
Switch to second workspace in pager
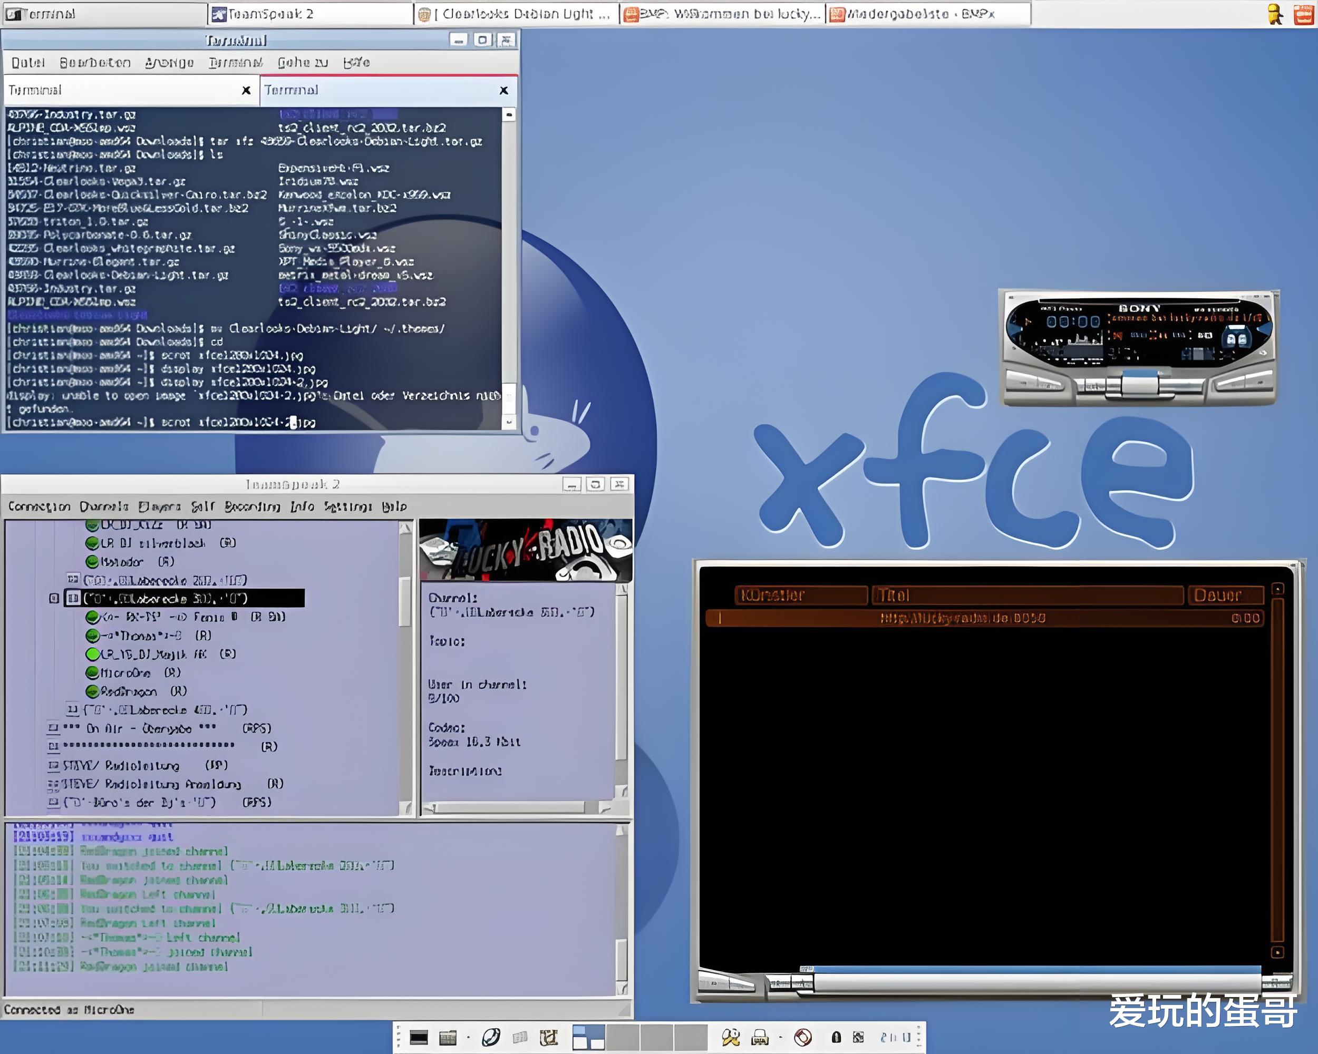622,1038
